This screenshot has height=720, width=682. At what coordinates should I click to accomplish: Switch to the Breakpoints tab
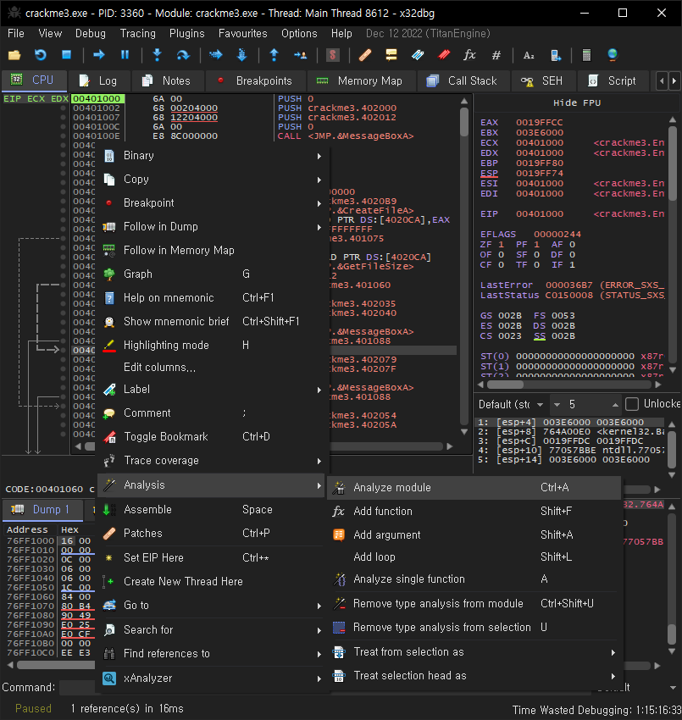256,80
